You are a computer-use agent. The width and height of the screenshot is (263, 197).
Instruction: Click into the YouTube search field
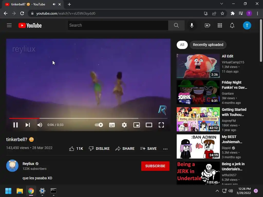point(118,25)
